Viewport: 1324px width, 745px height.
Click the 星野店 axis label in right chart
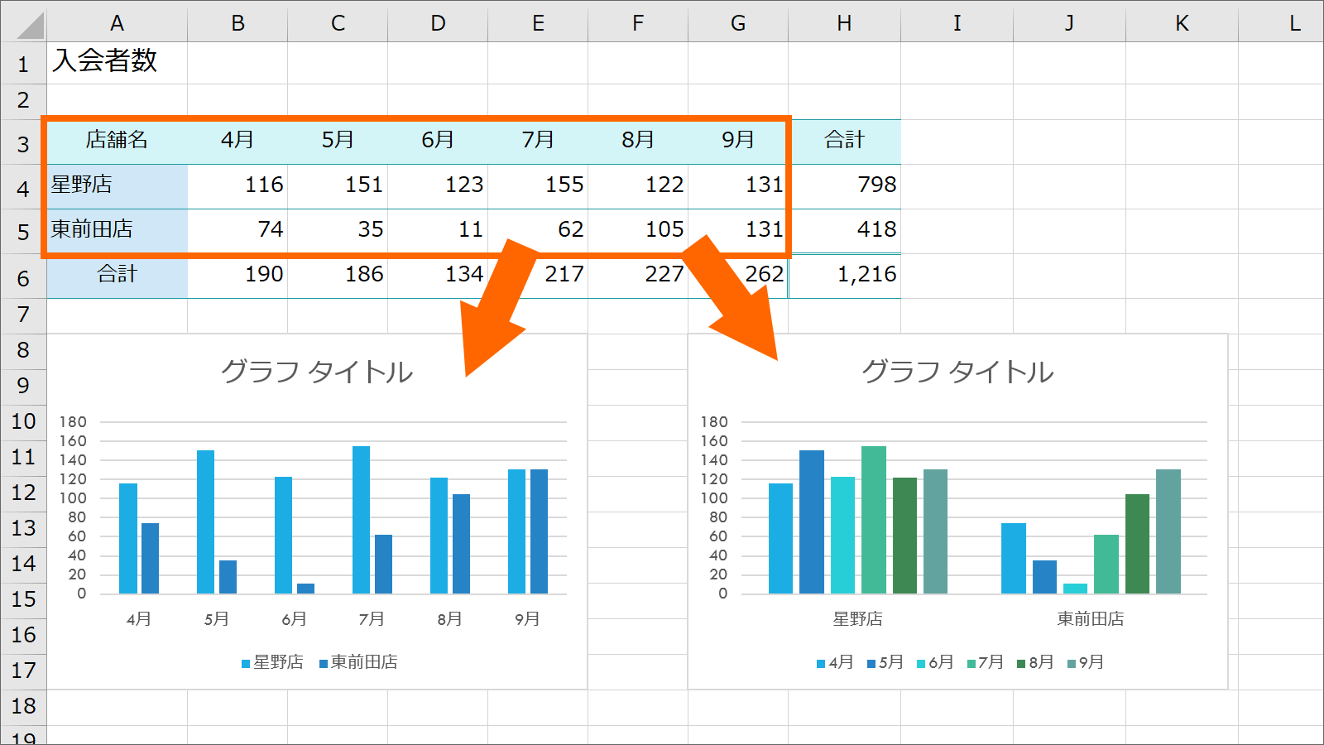857,619
